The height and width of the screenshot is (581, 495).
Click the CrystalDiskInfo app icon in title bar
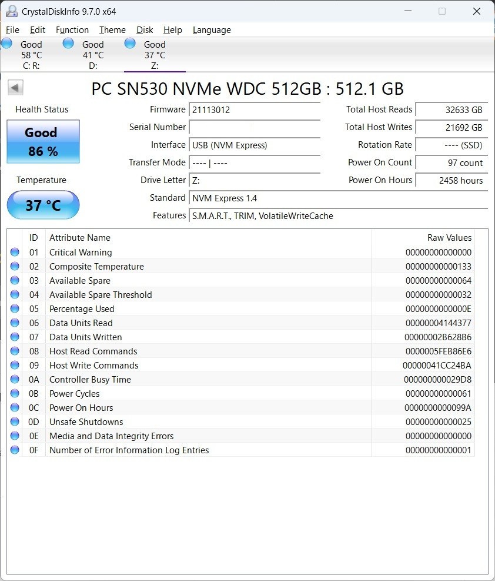tap(12, 12)
